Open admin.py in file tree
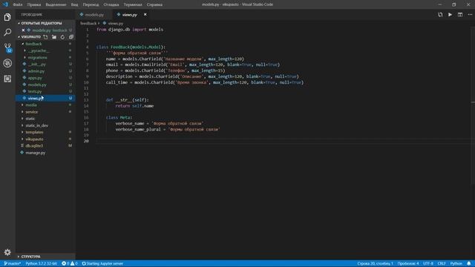This screenshot has width=475, height=267. (x=36, y=71)
